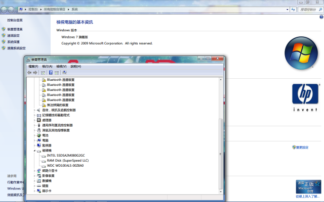Click the drive icon of WDC WD10EALS-00Z8A0
Screen dimensions: 324x202
coord(44,166)
